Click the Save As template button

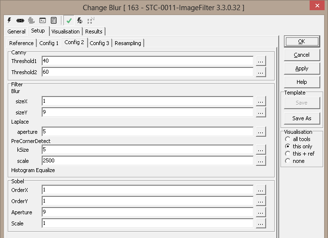[x=301, y=118]
